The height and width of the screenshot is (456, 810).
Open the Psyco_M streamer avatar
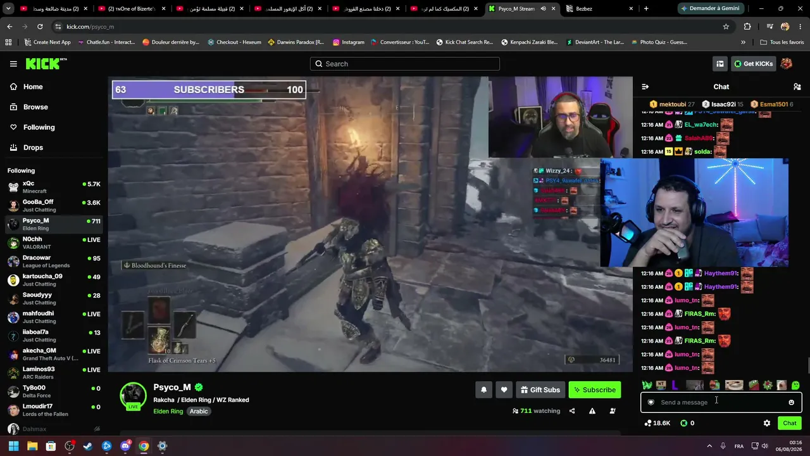tap(133, 395)
